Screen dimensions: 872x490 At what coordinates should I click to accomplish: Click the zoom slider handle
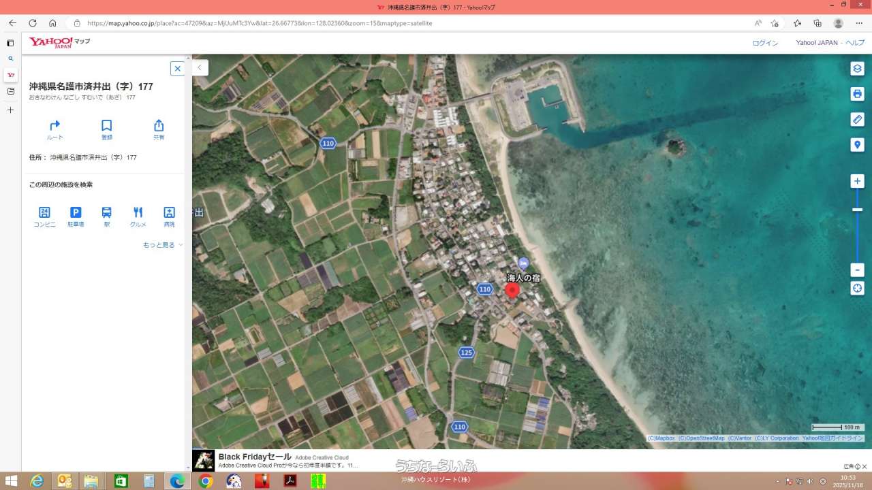point(858,210)
